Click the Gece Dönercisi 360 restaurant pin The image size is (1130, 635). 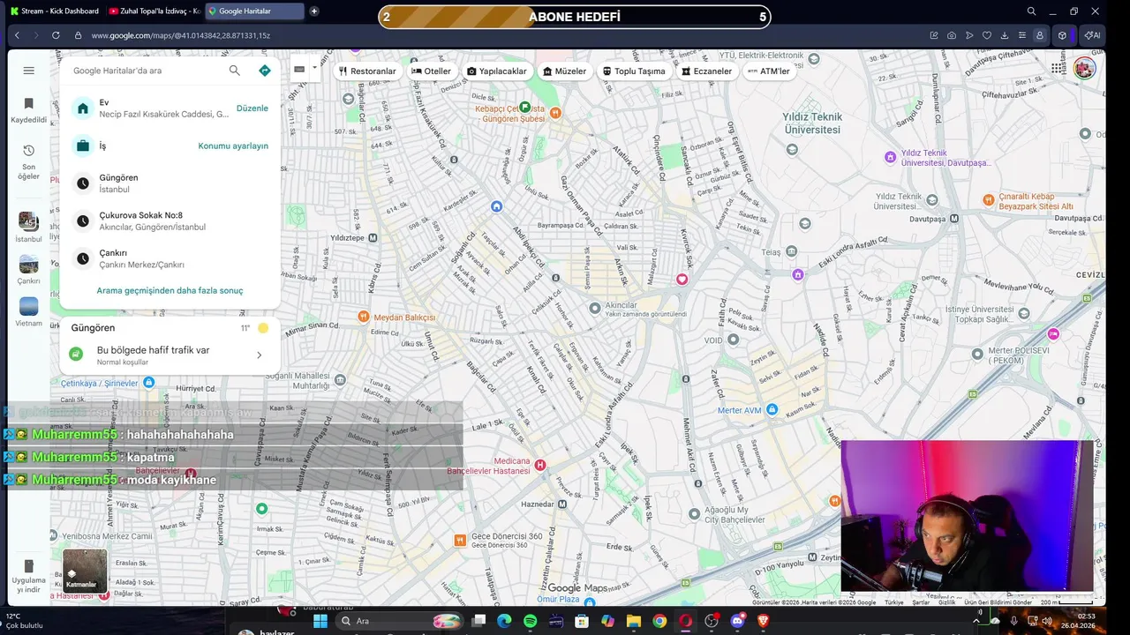click(x=459, y=540)
